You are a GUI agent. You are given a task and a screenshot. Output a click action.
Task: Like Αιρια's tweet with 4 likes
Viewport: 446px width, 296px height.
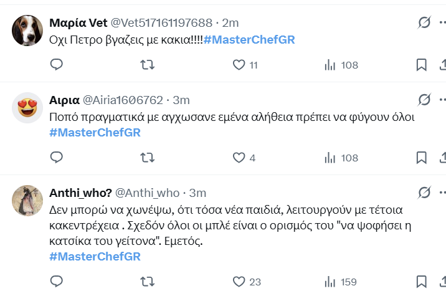pos(239,158)
